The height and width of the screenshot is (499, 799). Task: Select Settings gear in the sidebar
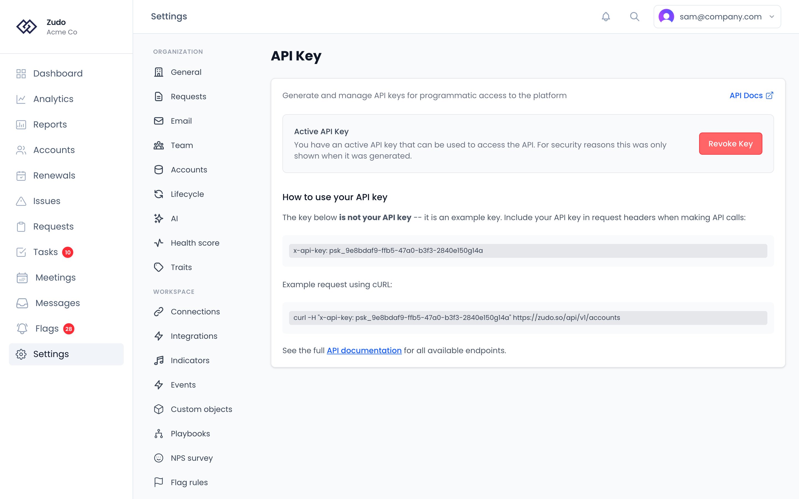(66, 354)
